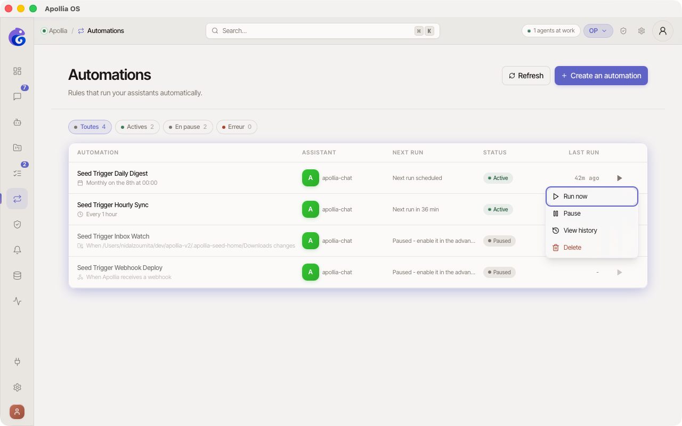
Task: Open the shield check icon in the sidebar
Action: (x=17, y=224)
